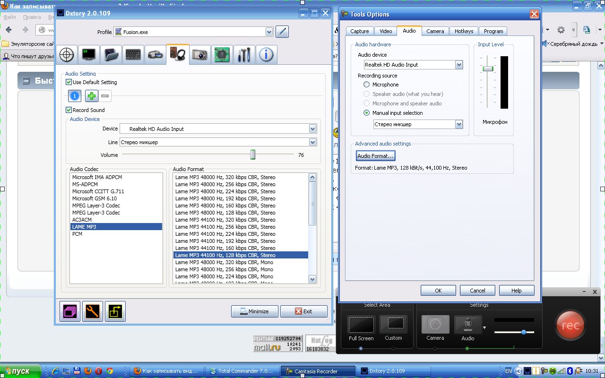The width and height of the screenshot is (605, 378).
Task: Open Dxtory folder settings tab
Action: click(x=111, y=55)
